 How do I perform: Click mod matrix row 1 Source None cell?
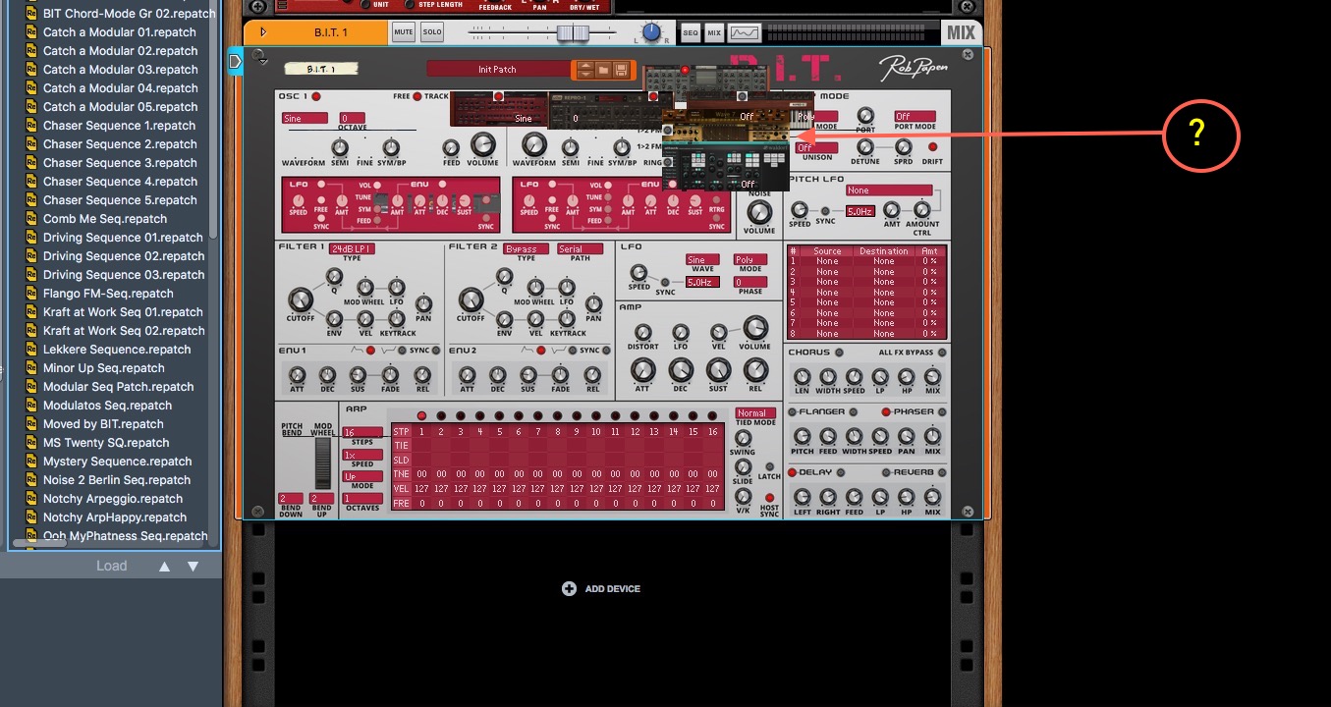pos(827,261)
